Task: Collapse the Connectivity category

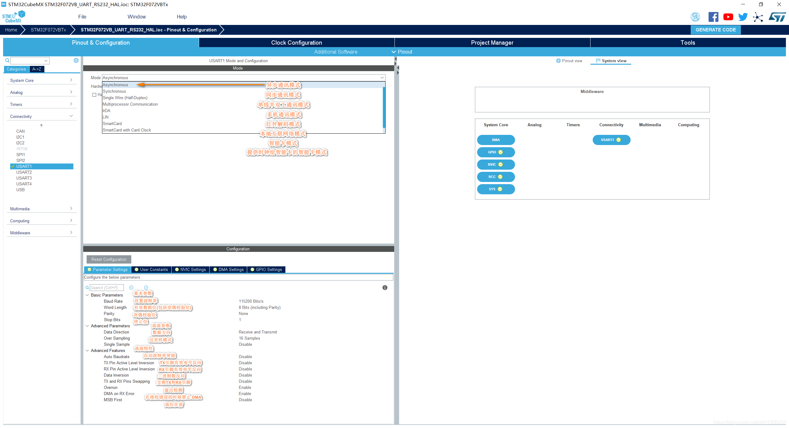Action: [x=41, y=116]
